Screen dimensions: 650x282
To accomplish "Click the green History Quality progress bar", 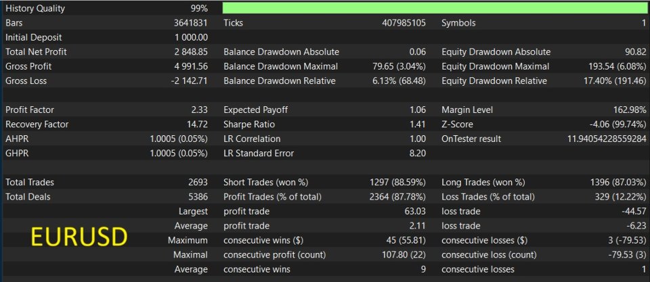I will (435, 8).
